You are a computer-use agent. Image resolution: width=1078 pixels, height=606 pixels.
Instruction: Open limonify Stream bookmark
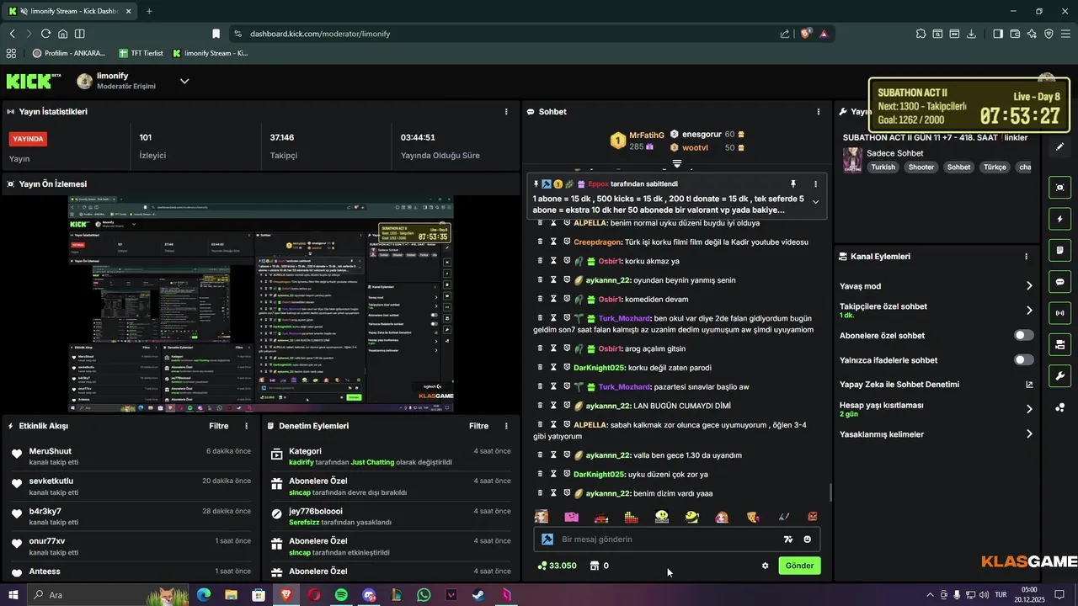click(x=211, y=53)
